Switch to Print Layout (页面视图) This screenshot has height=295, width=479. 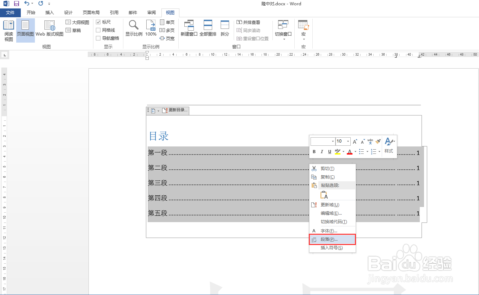25,30
